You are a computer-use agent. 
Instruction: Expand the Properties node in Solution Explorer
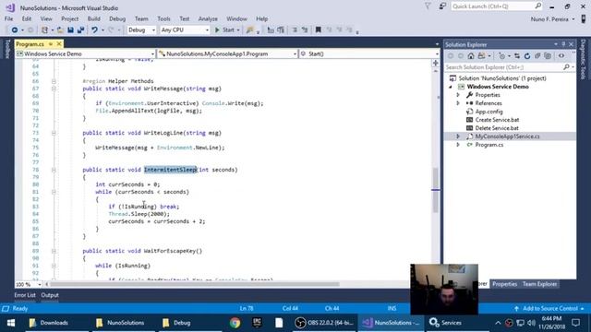(x=458, y=95)
